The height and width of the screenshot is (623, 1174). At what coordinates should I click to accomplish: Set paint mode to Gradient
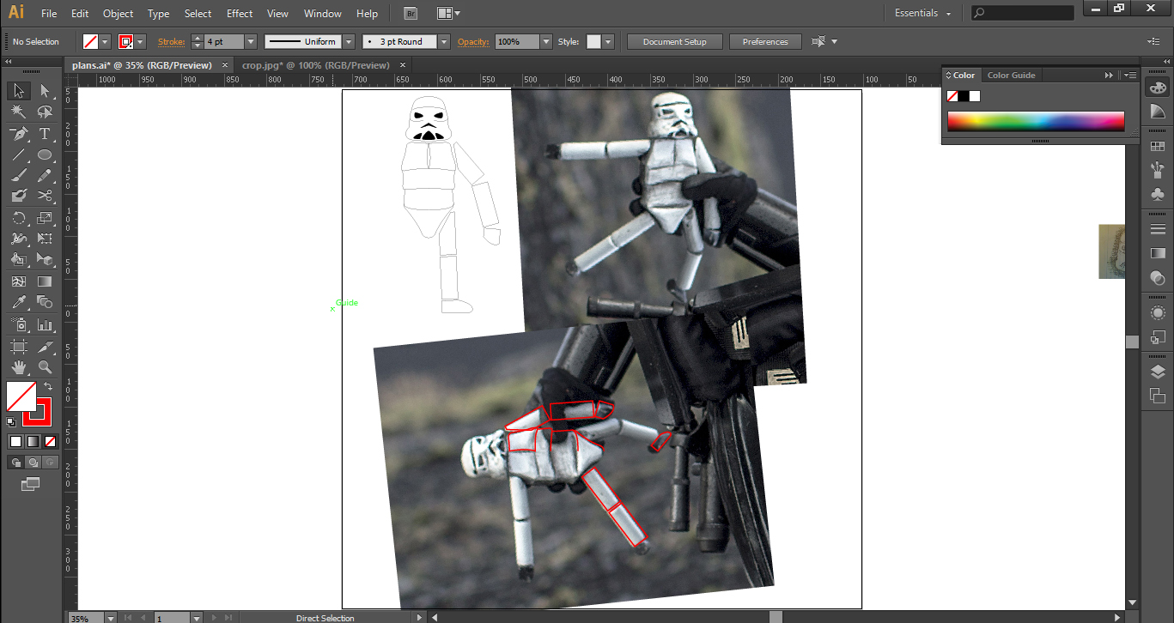(x=33, y=441)
